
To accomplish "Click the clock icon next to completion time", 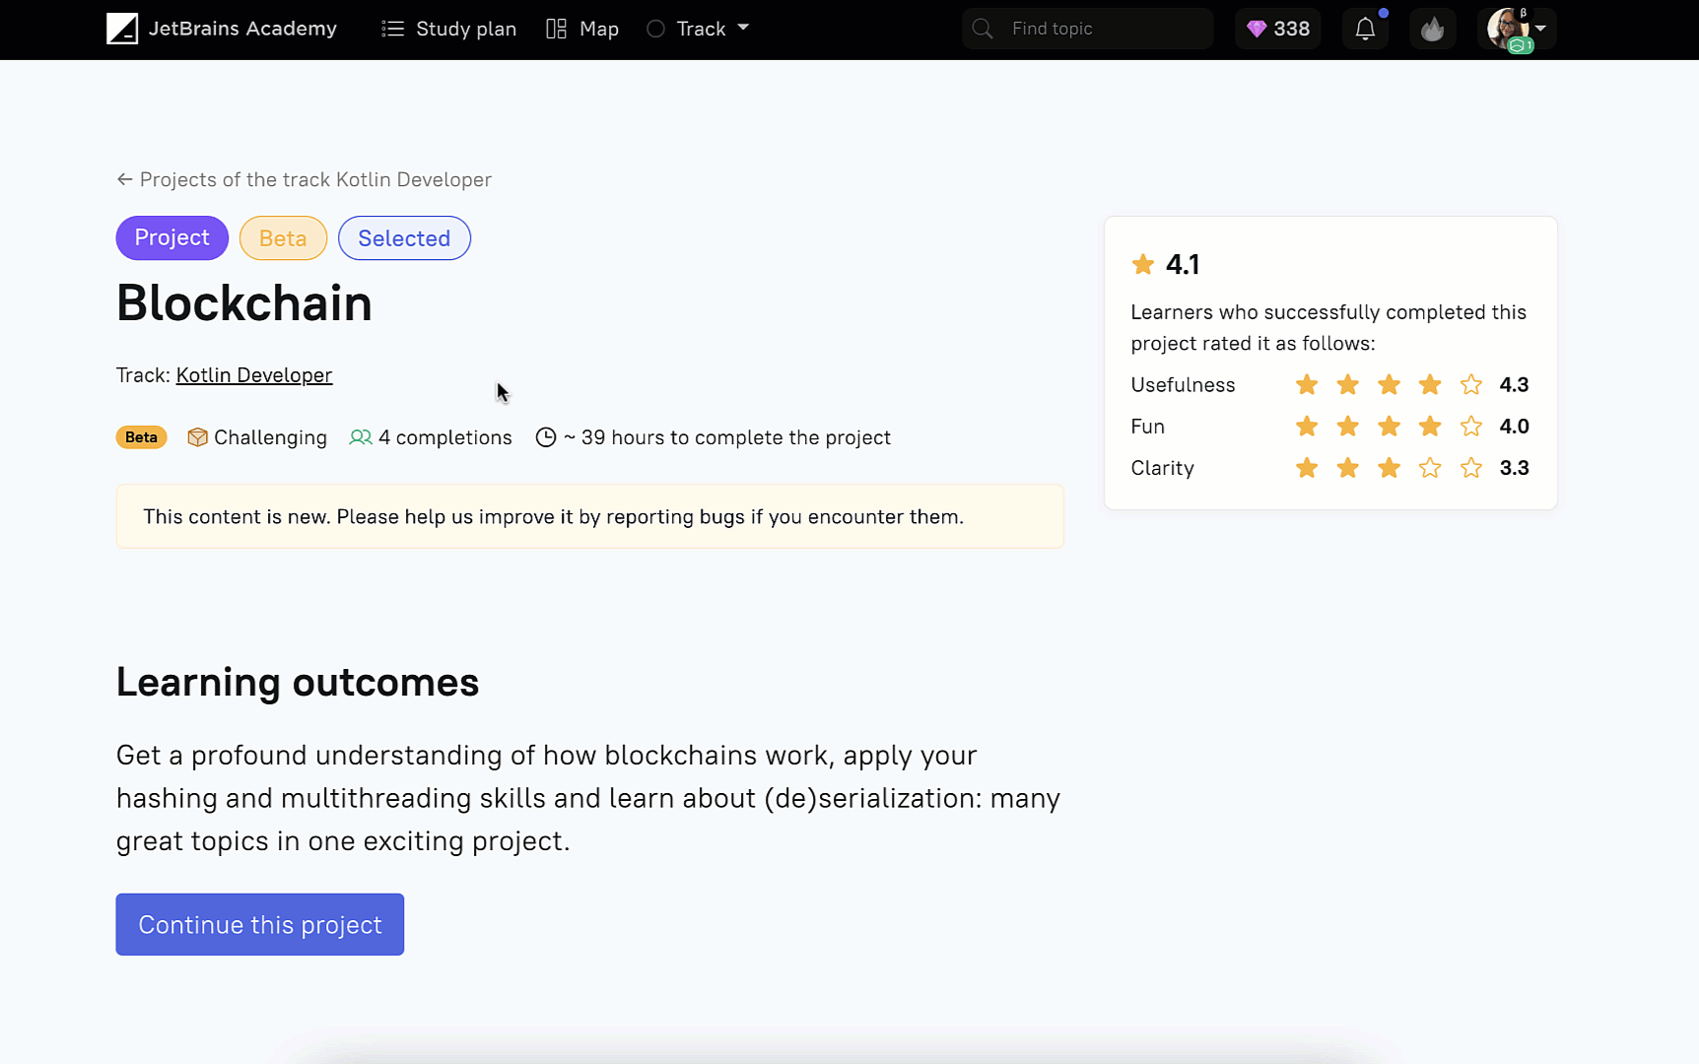I will tap(546, 437).
